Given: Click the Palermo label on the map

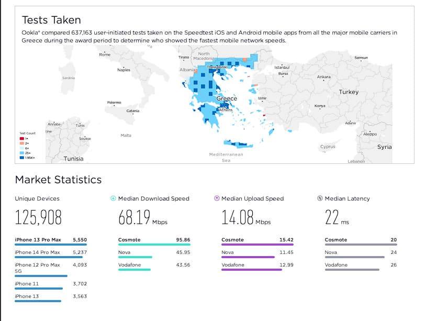Looking at the screenshot, I should click(x=114, y=103).
